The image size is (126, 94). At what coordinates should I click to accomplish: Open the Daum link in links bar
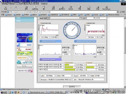click(x=9, y=15)
